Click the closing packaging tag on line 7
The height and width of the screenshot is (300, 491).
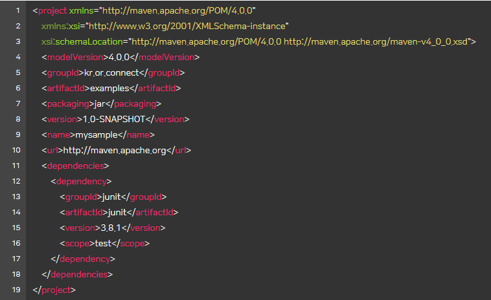point(133,103)
